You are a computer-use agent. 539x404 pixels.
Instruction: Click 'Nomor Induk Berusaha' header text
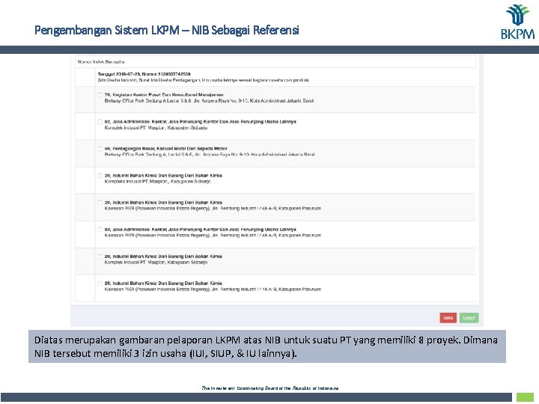[x=101, y=62]
